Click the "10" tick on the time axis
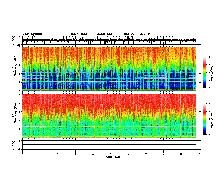Image resolution: width=224 pixels, height=173 pixels. [199, 154]
